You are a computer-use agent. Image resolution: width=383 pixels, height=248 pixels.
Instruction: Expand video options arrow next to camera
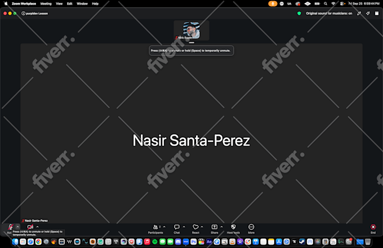tap(37, 227)
